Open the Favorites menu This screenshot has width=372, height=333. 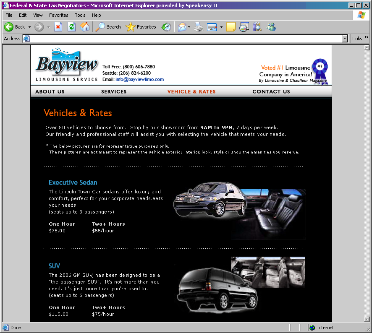(59, 15)
